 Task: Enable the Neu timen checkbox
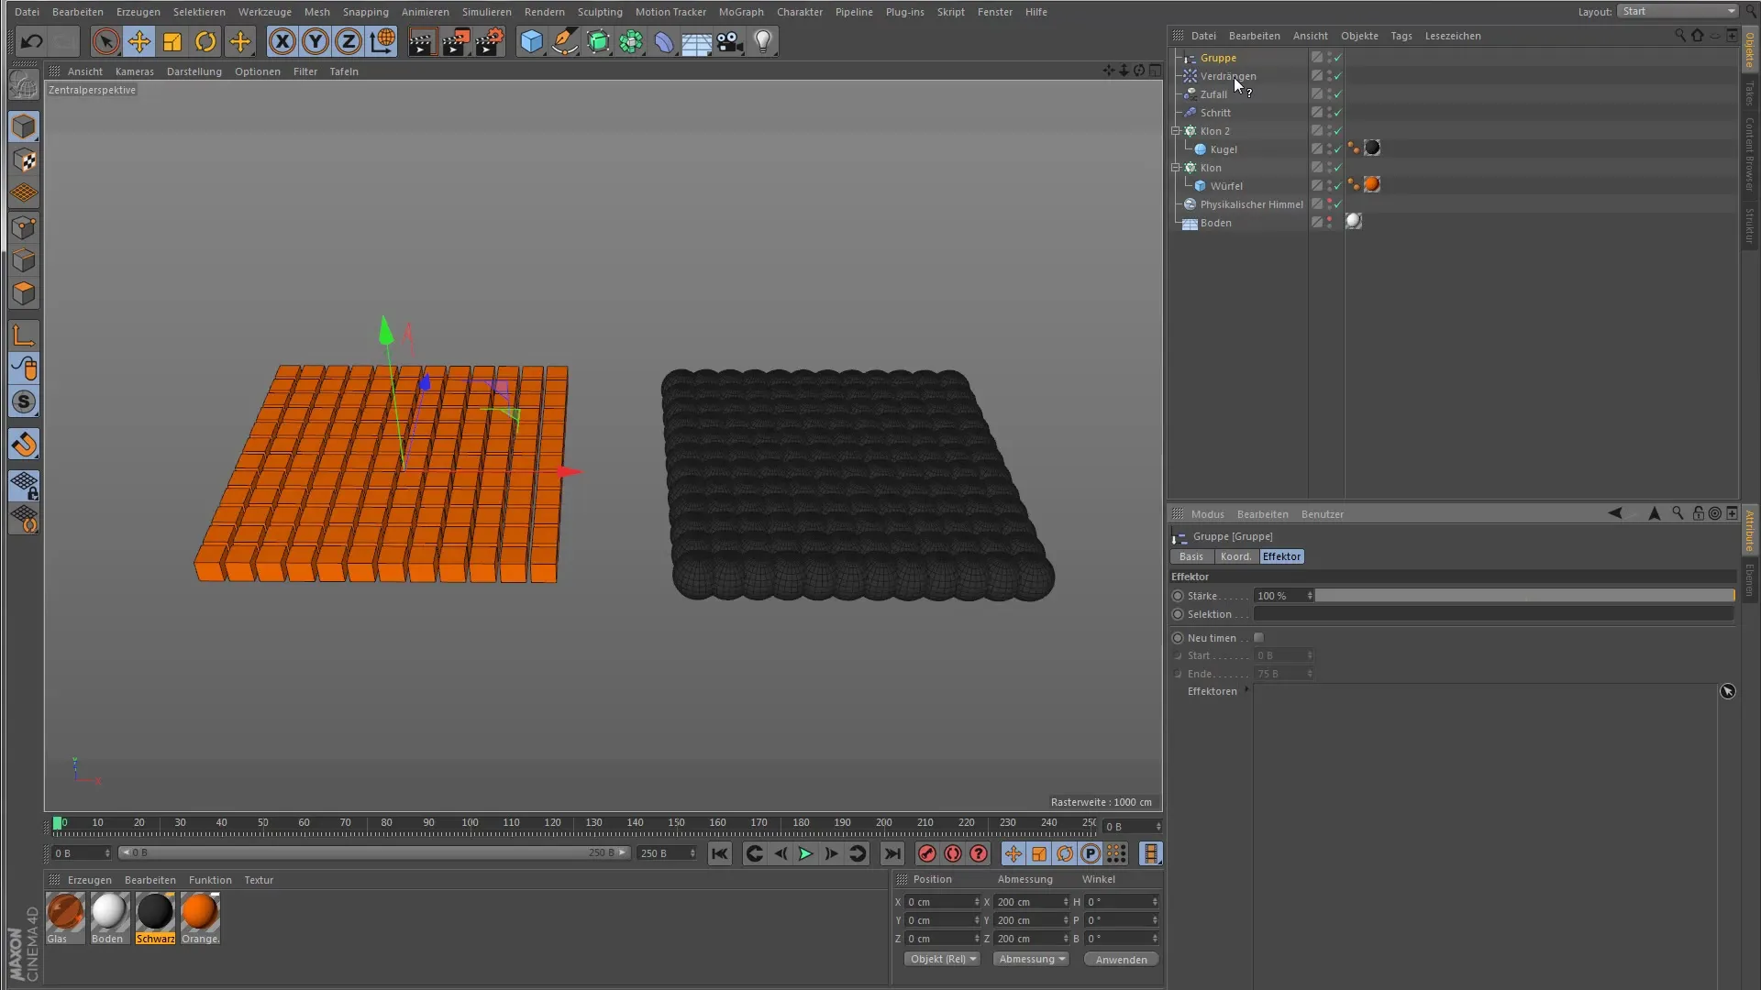(x=1259, y=638)
